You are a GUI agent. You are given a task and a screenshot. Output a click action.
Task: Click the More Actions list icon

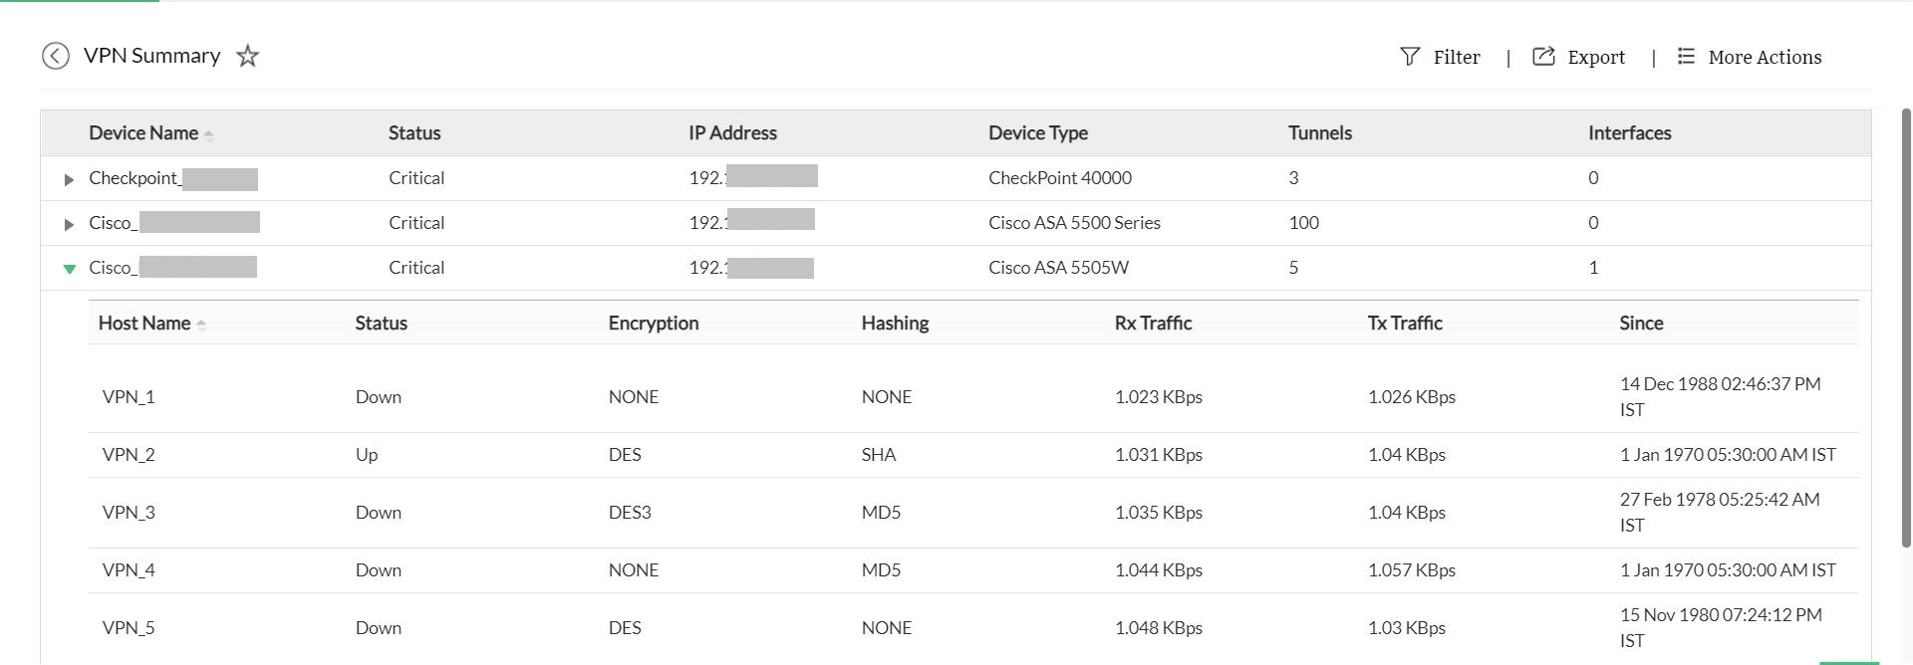tap(1685, 57)
